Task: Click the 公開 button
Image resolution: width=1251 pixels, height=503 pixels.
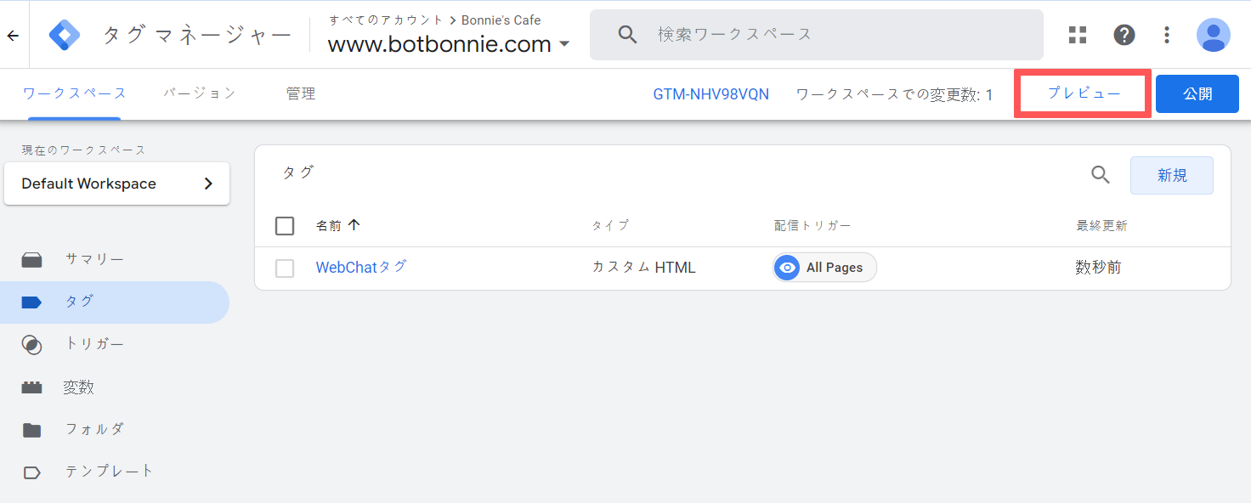Action: [x=1197, y=93]
